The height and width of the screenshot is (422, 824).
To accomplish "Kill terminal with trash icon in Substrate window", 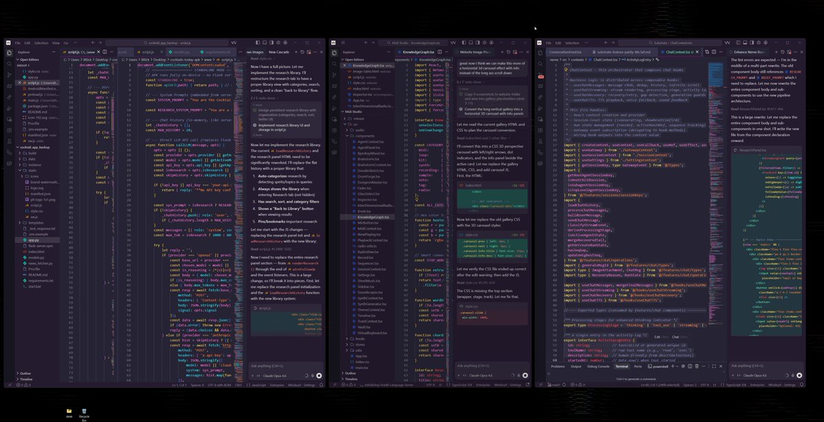I will click(x=697, y=366).
